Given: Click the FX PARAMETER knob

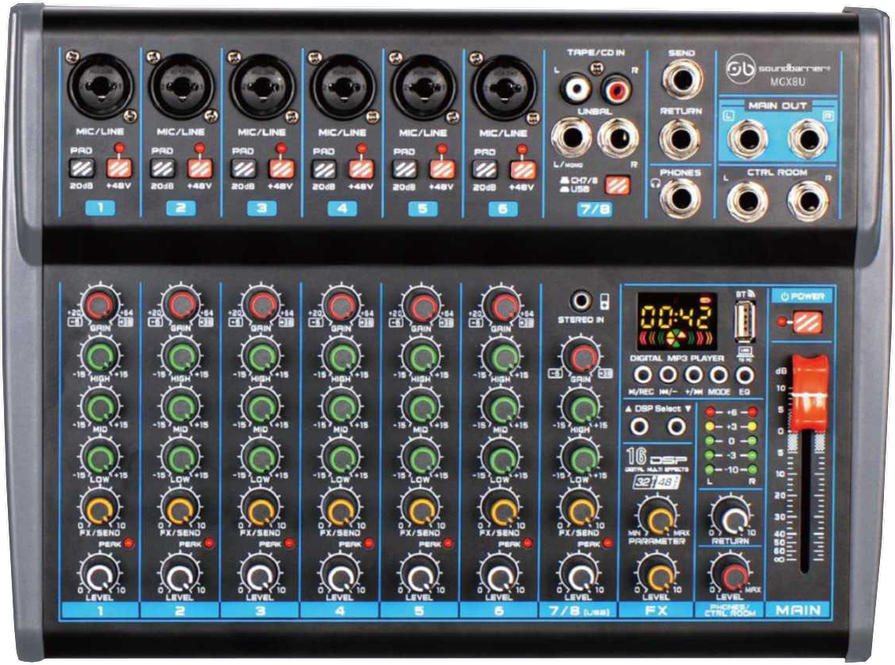Looking at the screenshot, I should 658,517.
